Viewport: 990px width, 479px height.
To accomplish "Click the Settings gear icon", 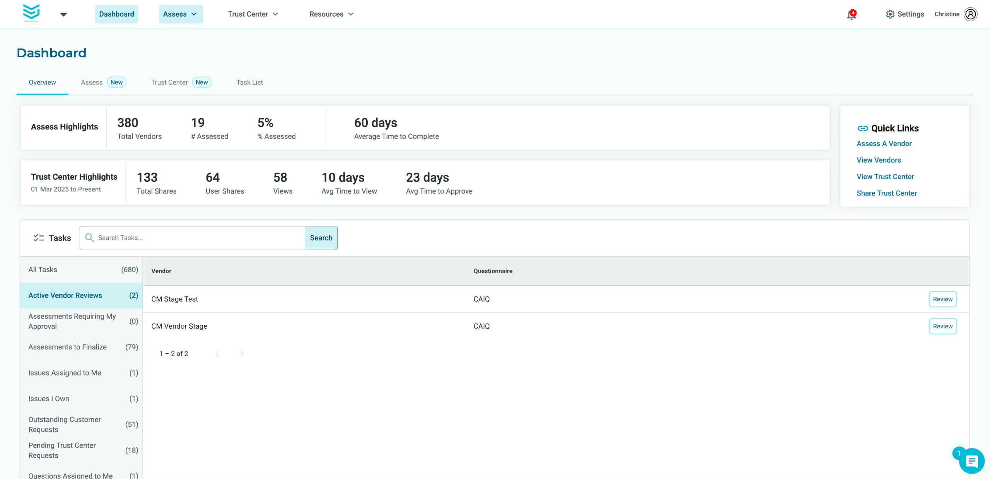I will point(890,14).
